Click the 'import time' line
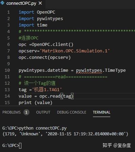This screenshot has height=152, width=135. tap(33, 25)
